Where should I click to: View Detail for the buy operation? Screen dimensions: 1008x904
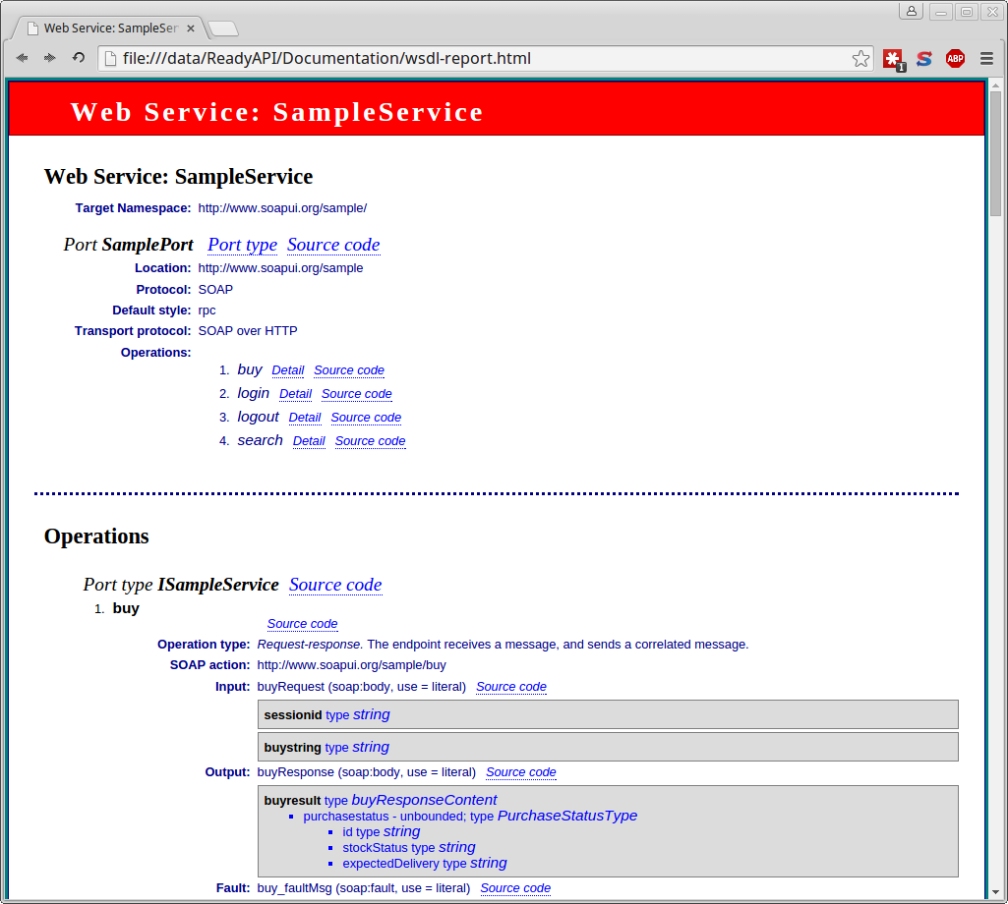pos(287,370)
